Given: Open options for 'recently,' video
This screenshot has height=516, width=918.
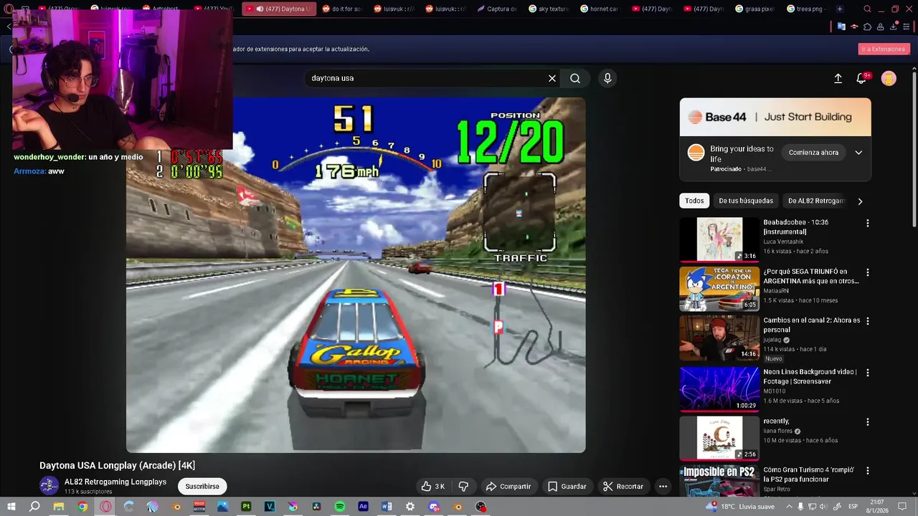Looking at the screenshot, I should (x=867, y=422).
